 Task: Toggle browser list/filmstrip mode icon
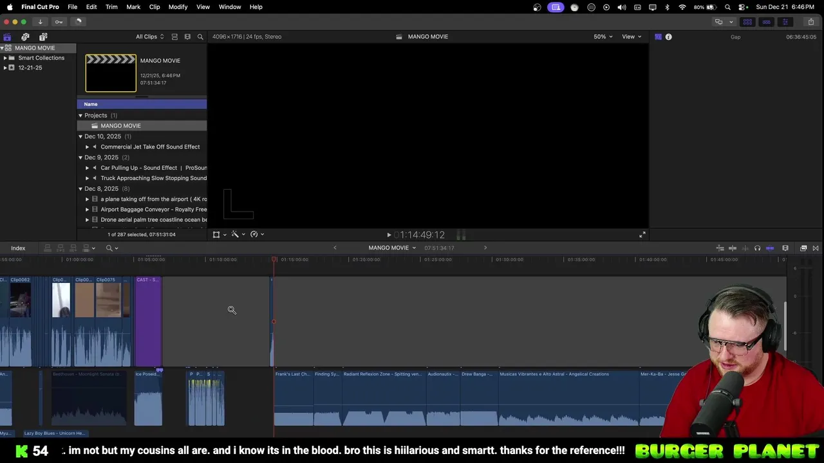174,37
